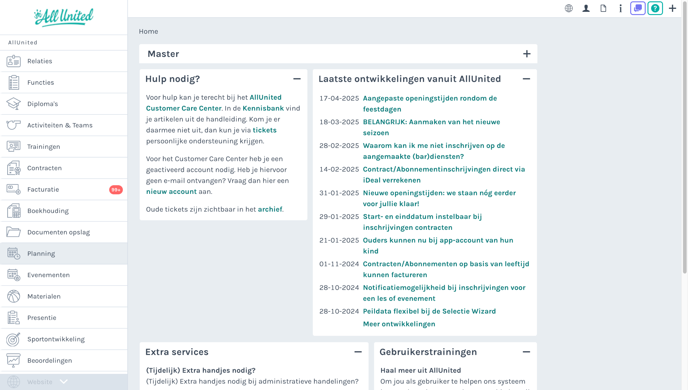688x390 pixels.
Task: Click the Haal meer uit AllUnited heading
Action: tap(421, 370)
